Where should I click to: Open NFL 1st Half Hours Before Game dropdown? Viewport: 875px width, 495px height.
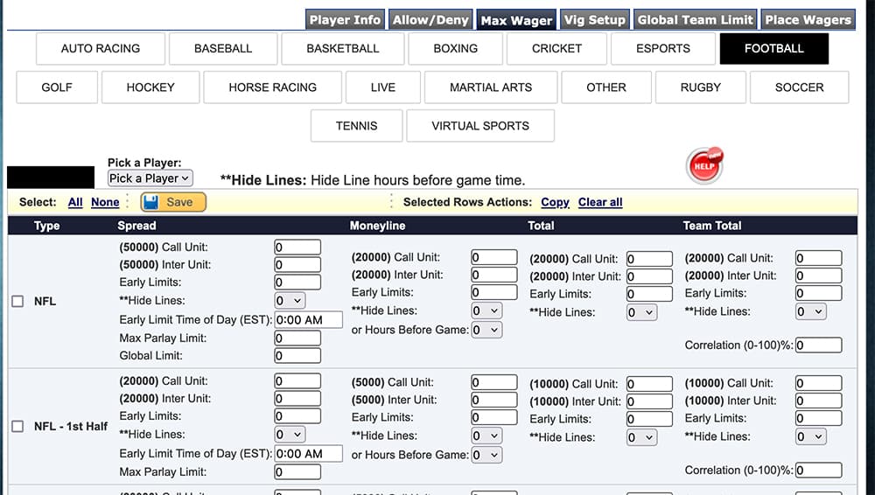click(x=486, y=455)
